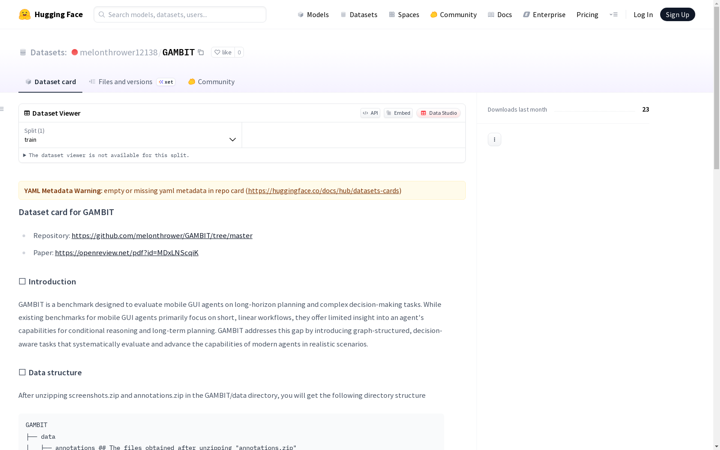Copy dataset name with the copy icon
Image resolution: width=720 pixels, height=450 pixels.
pos(201,53)
